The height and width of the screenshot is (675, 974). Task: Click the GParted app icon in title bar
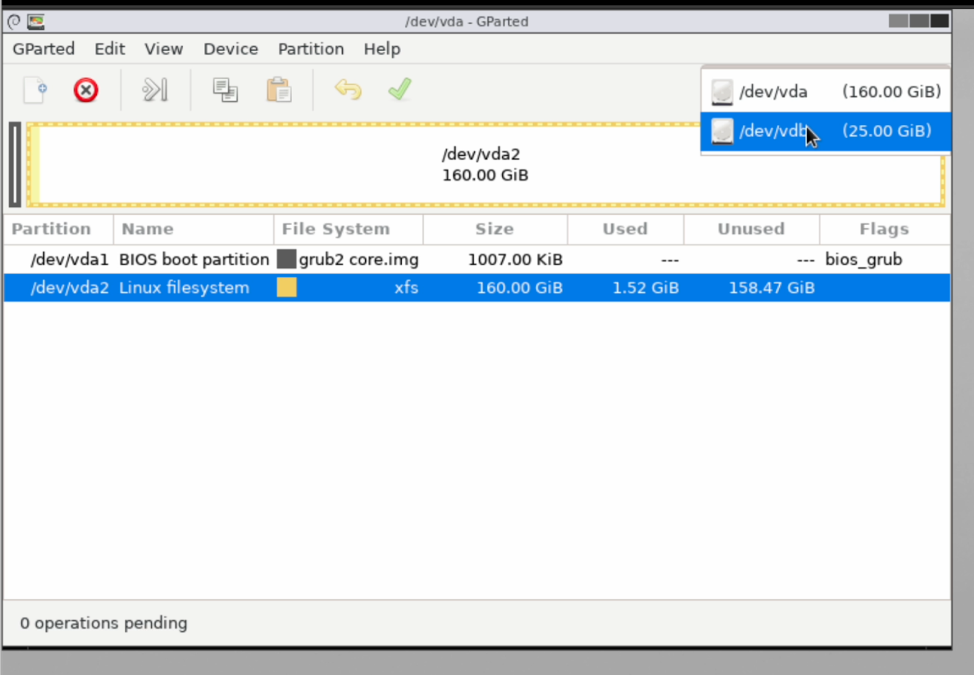36,22
